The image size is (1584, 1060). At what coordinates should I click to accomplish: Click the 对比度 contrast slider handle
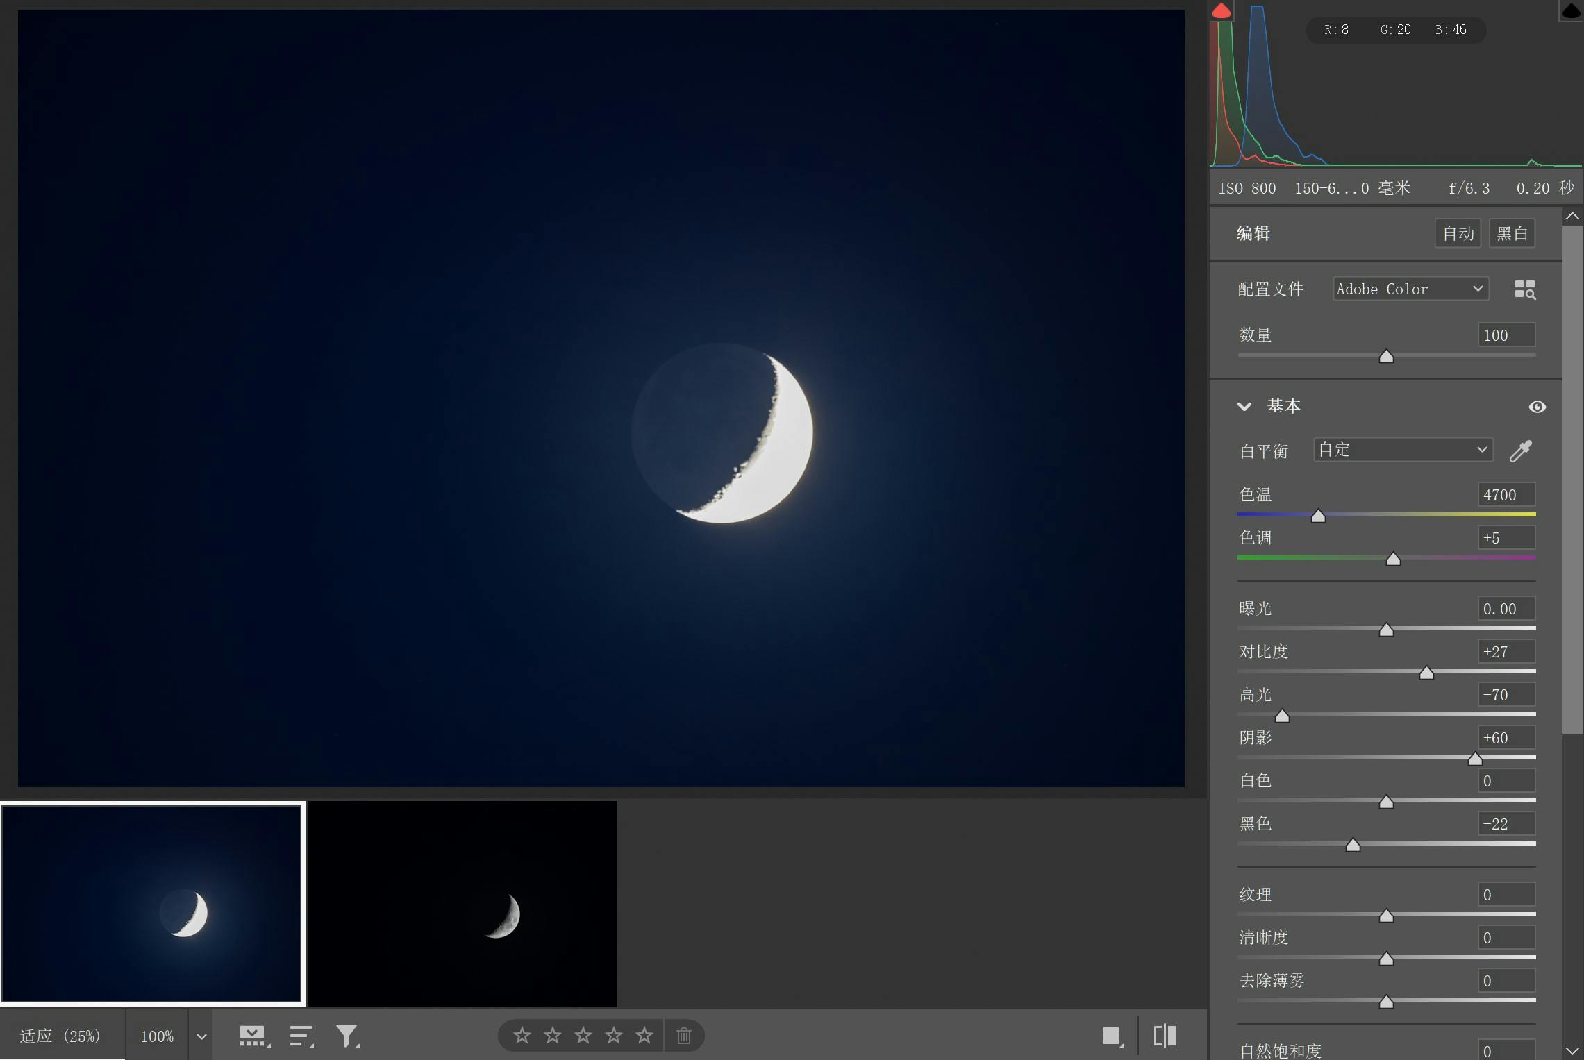(x=1426, y=673)
